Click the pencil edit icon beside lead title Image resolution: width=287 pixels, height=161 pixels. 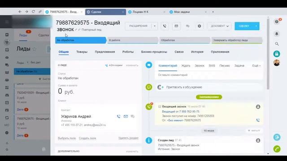(x=76, y=30)
